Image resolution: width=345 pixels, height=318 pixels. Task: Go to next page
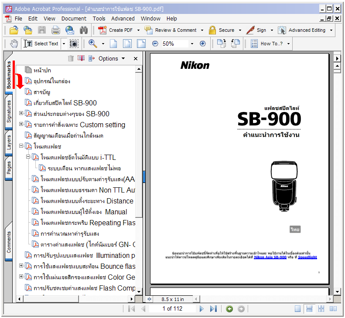(x=202, y=309)
